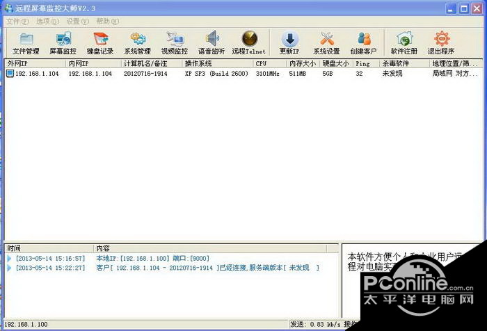Select computer name 20120716-1914 cell

tap(145, 74)
